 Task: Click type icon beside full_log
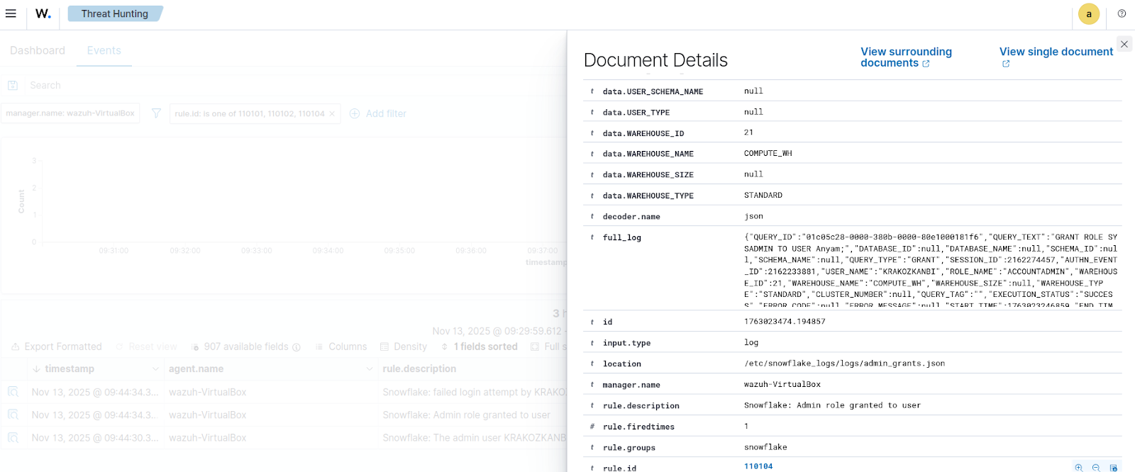(x=592, y=237)
